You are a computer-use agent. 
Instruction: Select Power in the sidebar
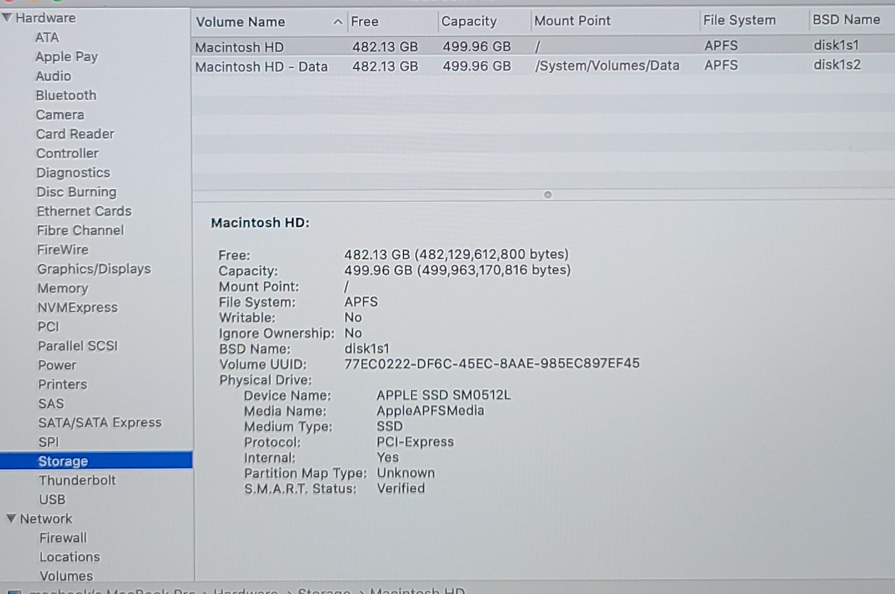57,365
